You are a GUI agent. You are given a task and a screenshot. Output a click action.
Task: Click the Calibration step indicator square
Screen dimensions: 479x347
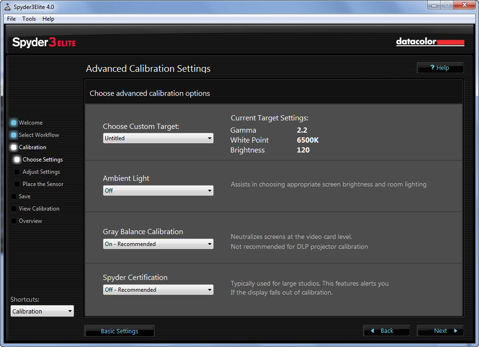[x=14, y=147]
